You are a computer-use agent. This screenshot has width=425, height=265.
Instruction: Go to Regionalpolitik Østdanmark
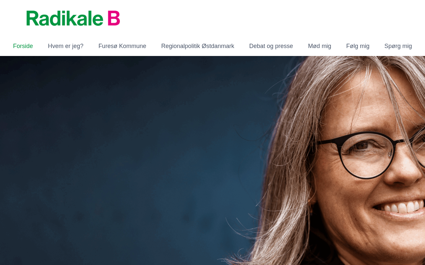[x=198, y=46]
